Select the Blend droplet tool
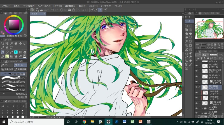The image size is (224, 125). 20,52
